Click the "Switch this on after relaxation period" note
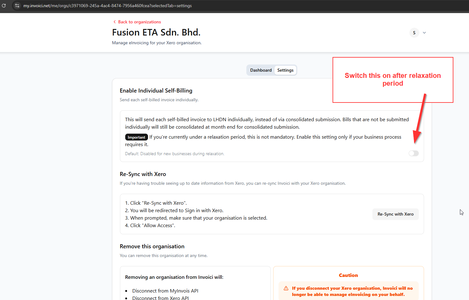This screenshot has width=469, height=300. [392, 79]
